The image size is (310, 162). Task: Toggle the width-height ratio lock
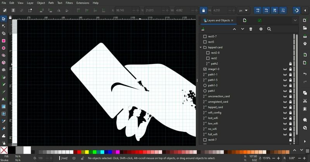point(203,10)
